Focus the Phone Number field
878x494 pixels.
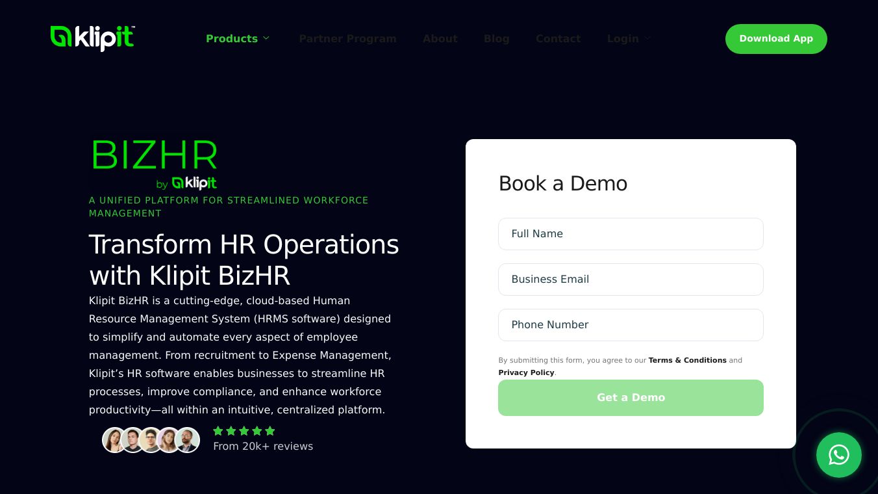click(631, 325)
